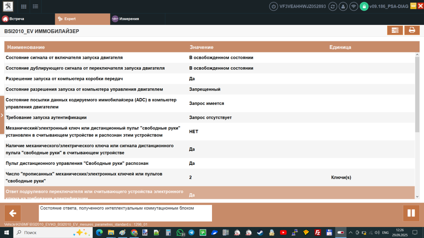The height and width of the screenshot is (238, 424).
Task: Pause the live measurement
Action: click(411, 213)
